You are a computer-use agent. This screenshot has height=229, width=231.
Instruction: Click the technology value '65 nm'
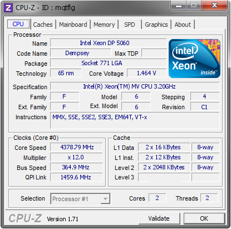point(66,73)
